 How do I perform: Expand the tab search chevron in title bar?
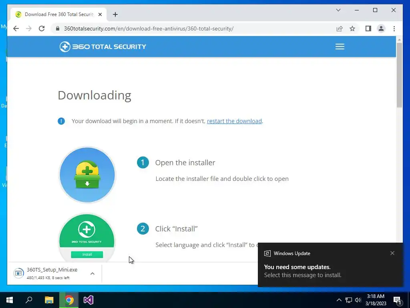coord(338,10)
